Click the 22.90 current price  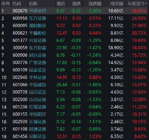[x=62, y=48]
